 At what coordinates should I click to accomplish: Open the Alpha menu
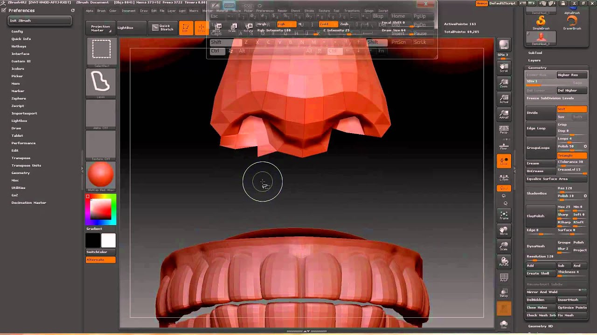click(90, 10)
